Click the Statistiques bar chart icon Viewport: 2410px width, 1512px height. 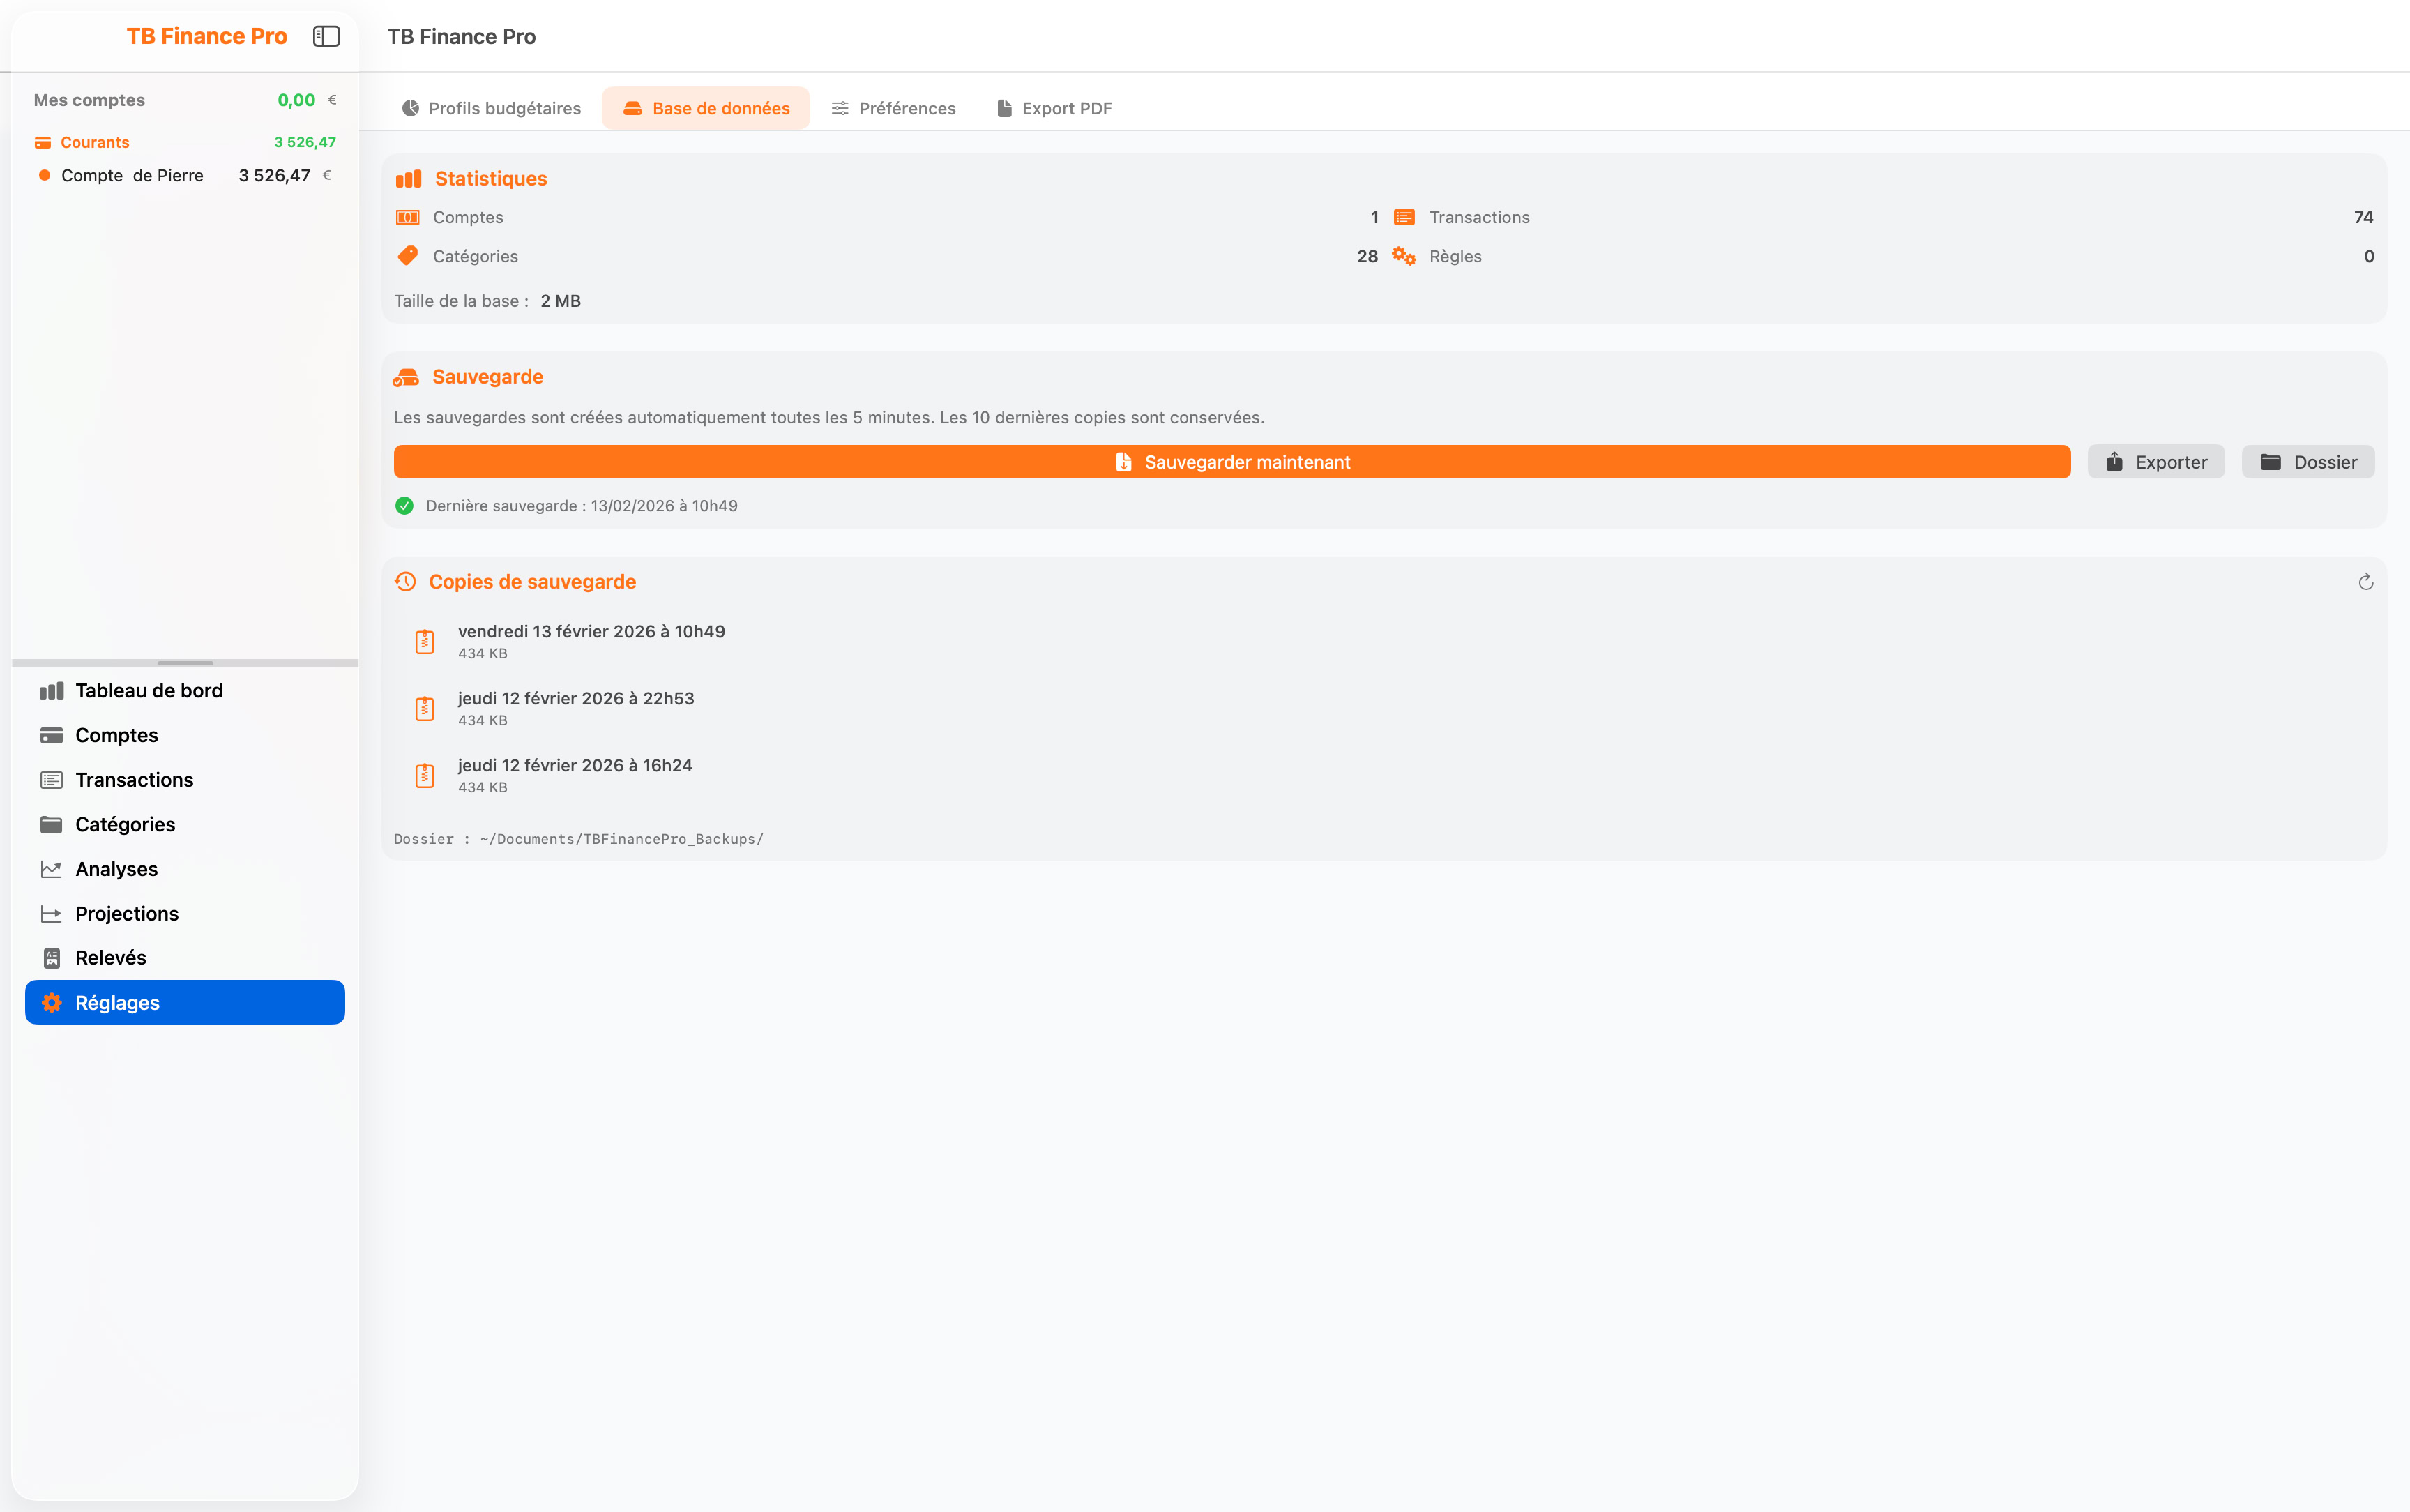point(408,179)
